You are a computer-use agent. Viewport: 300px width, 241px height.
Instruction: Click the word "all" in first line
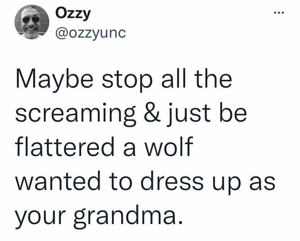click(174, 79)
